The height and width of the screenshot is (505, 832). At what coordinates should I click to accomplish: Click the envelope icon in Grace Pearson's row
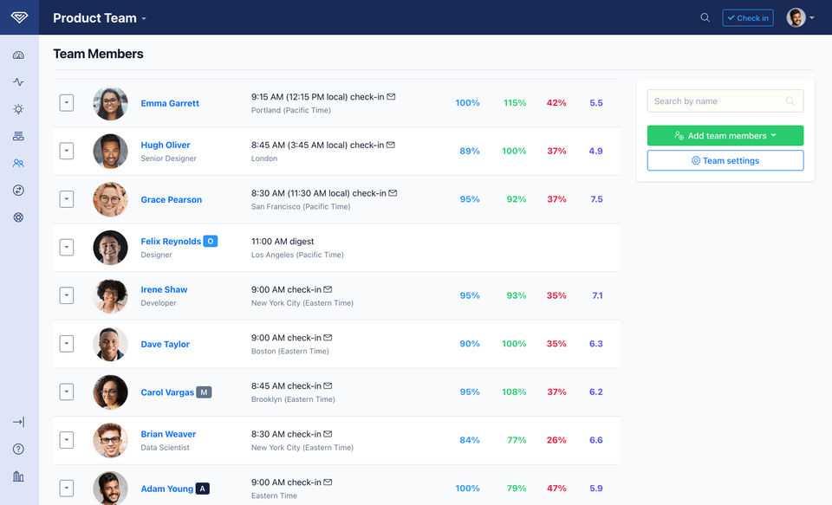click(x=393, y=193)
